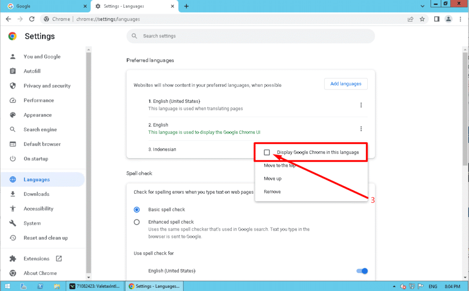Reload the settings page
The image size is (469, 291).
(x=32, y=19)
